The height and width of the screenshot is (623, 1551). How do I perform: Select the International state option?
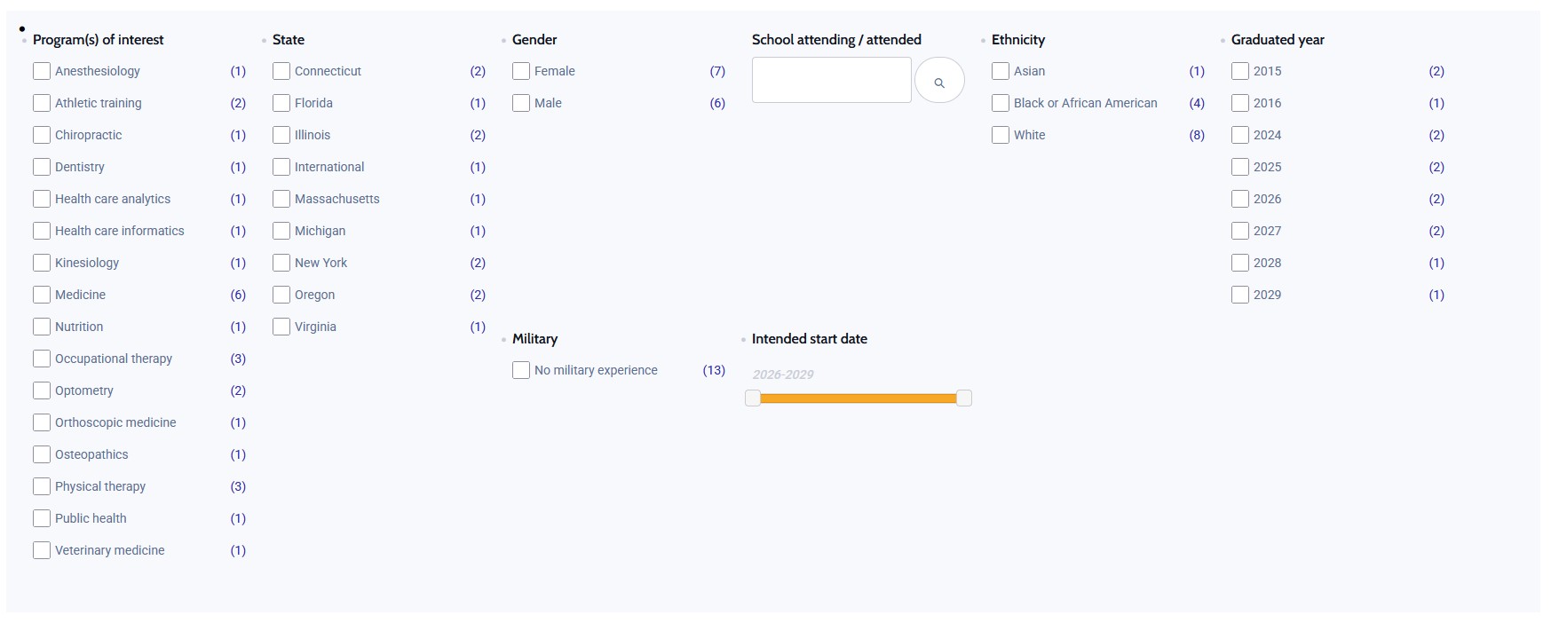pyautogui.click(x=281, y=167)
